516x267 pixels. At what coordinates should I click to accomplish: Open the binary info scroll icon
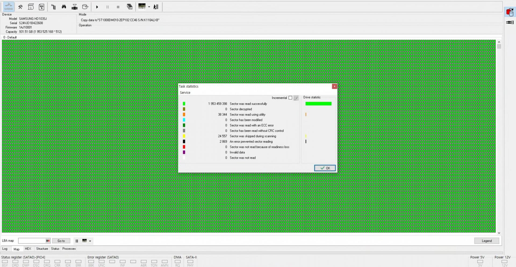pos(31,7)
